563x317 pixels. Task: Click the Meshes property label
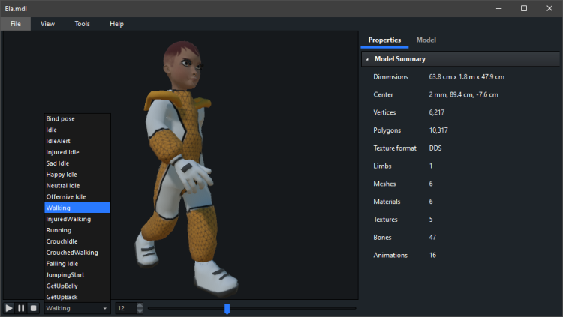pos(384,184)
